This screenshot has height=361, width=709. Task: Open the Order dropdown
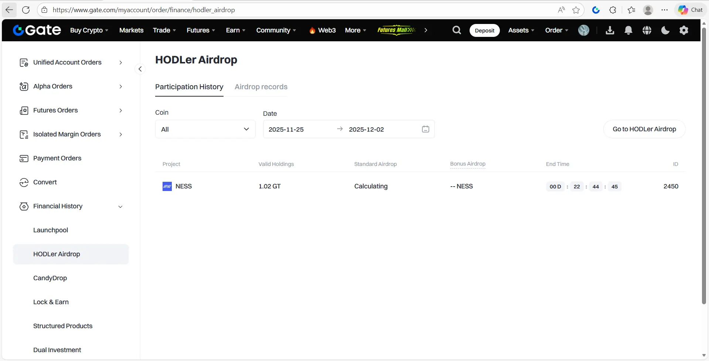[557, 30]
